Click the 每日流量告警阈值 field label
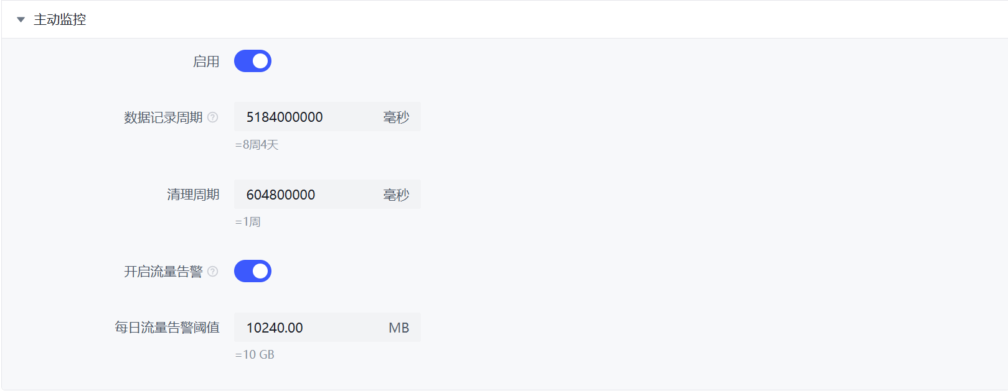1008x391 pixels. (x=167, y=328)
